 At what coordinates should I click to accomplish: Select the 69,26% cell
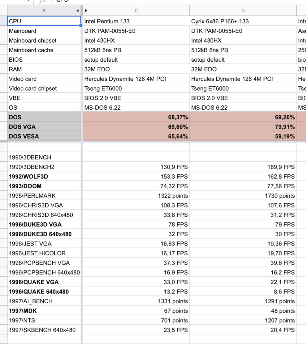[x=243, y=117]
